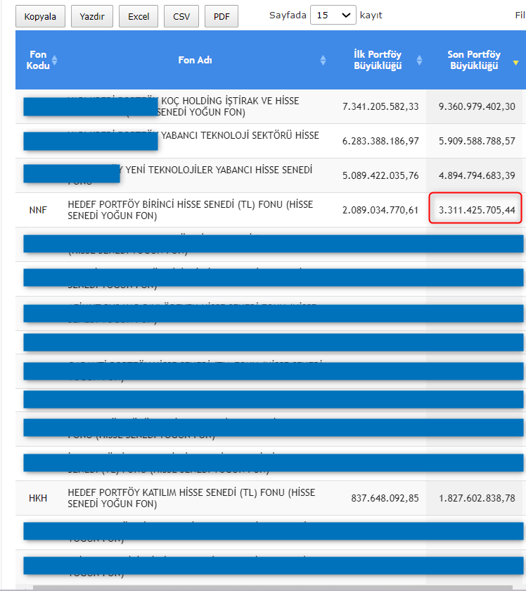Select the HKH fund code cell
The width and height of the screenshot is (526, 591).
pos(38,498)
